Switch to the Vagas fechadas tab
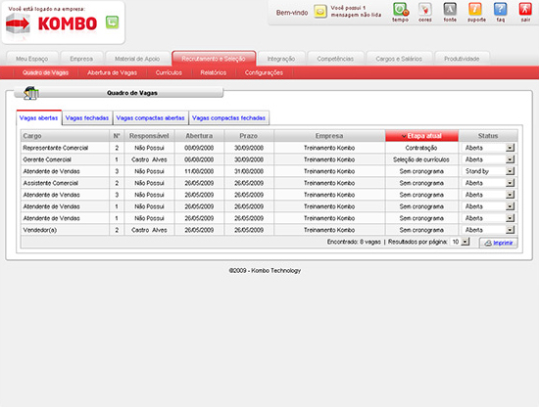The image size is (539, 407). point(87,118)
